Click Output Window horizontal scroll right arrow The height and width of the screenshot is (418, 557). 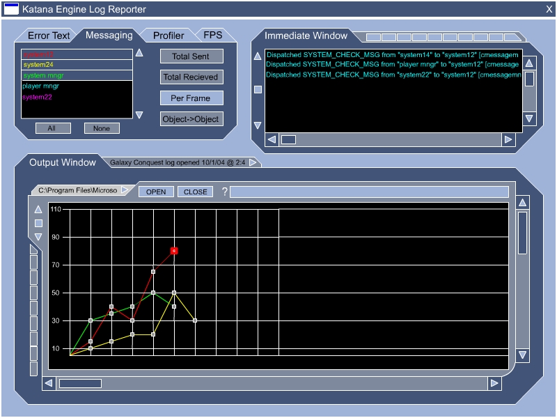point(494,383)
